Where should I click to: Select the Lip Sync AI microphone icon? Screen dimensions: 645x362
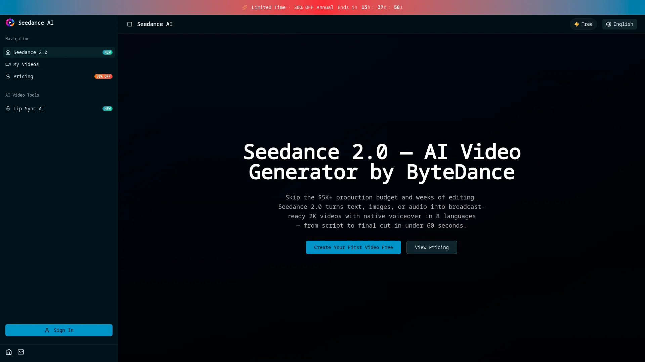click(8, 109)
